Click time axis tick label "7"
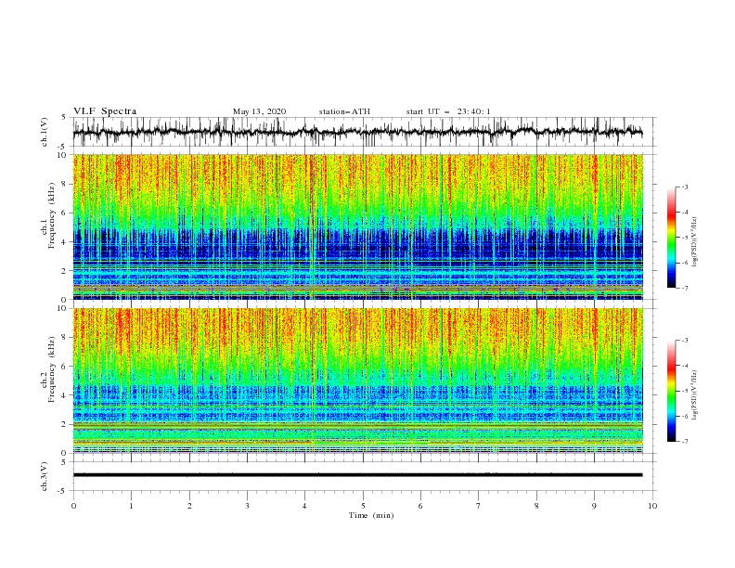735x568 pixels. [x=479, y=506]
